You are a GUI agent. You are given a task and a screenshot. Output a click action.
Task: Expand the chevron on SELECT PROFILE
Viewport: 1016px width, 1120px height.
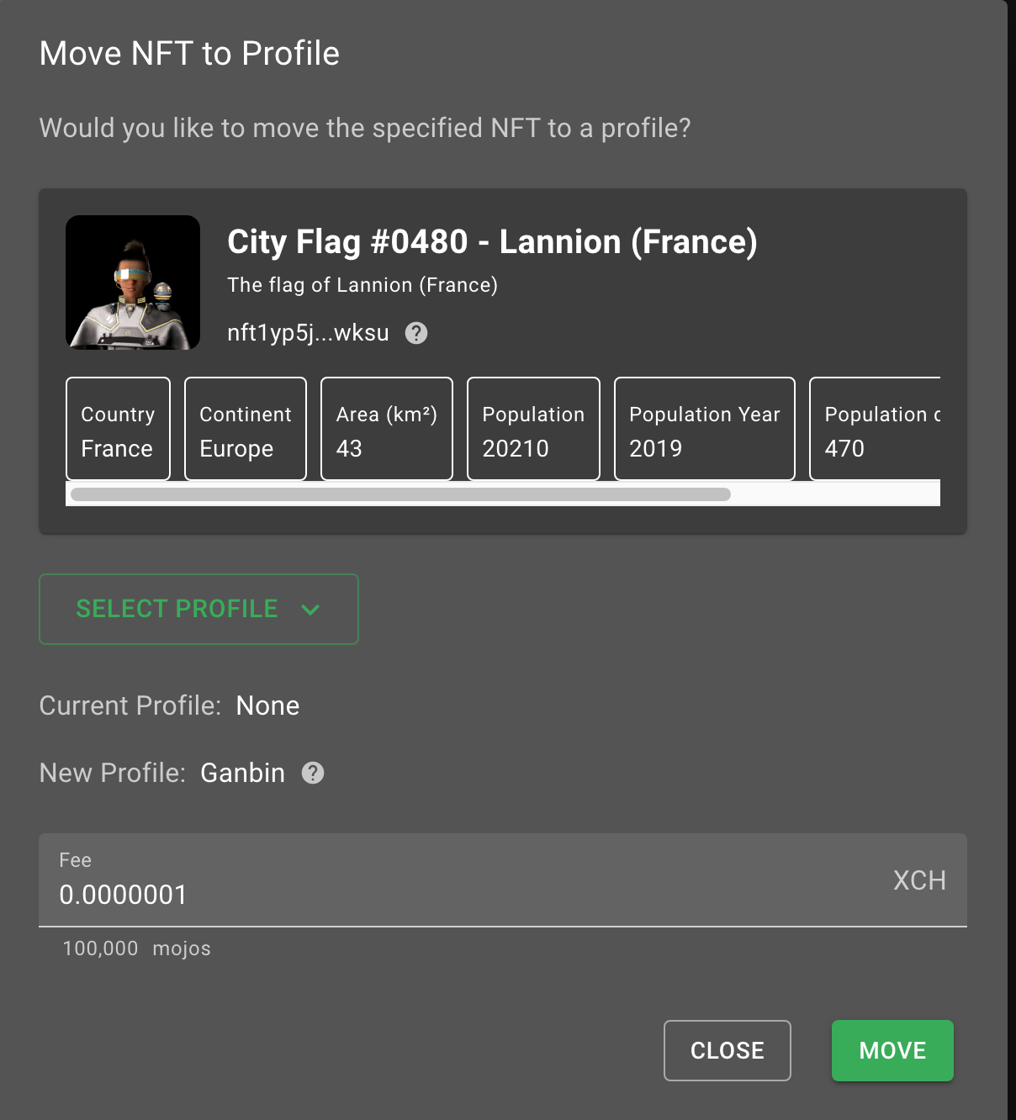point(311,609)
